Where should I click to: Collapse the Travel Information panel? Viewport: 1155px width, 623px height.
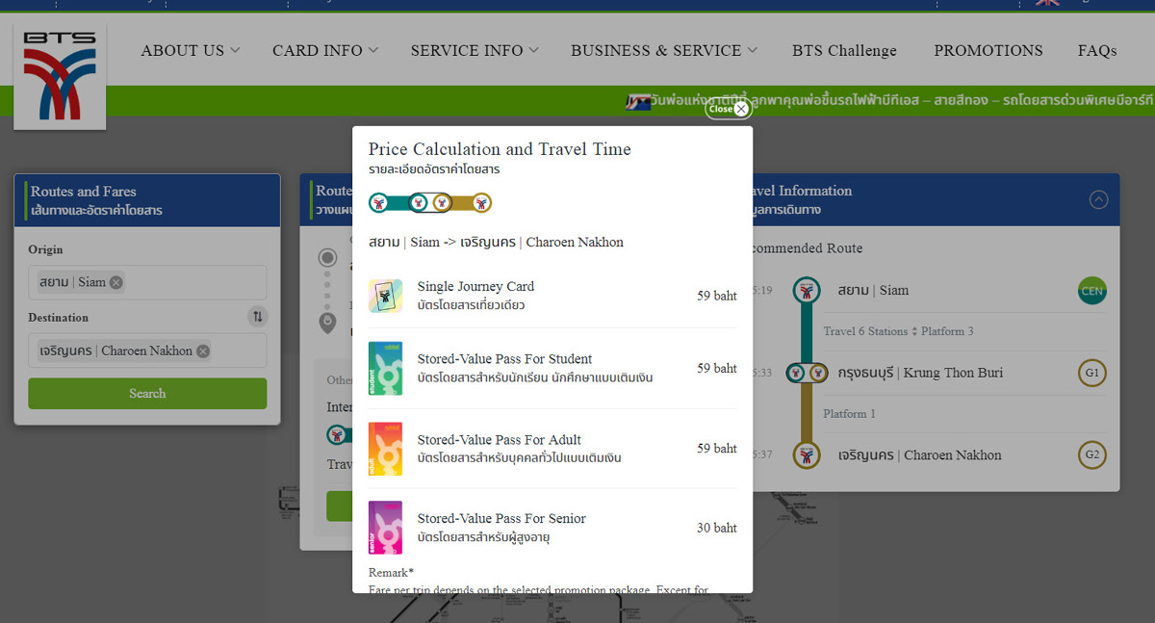pyautogui.click(x=1098, y=200)
